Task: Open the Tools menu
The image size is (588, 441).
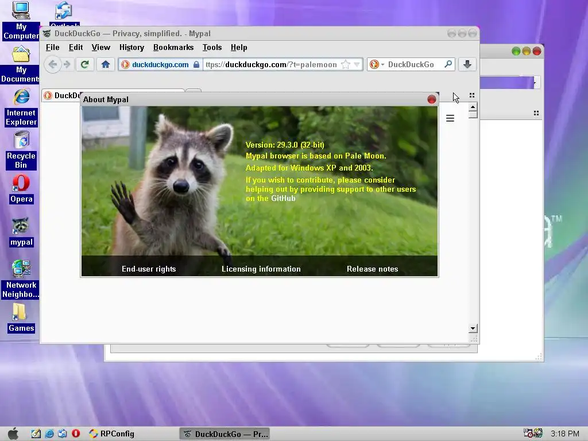Action: coord(212,47)
